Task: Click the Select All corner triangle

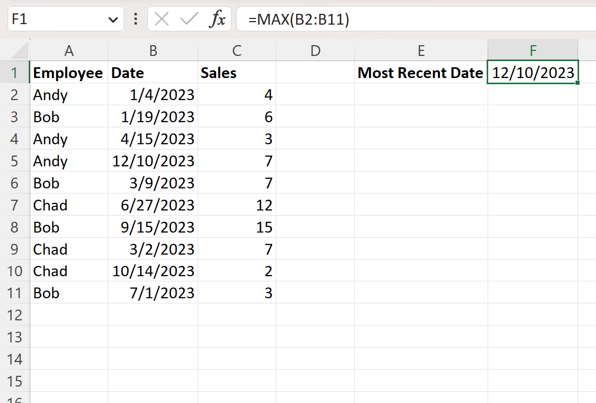Action: [18, 50]
